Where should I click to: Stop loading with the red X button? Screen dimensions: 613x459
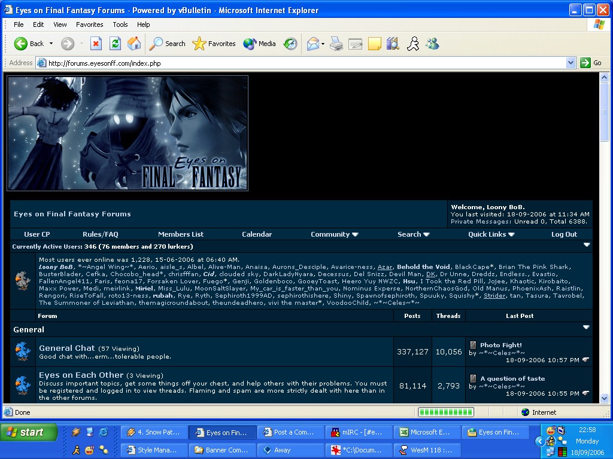coord(96,44)
